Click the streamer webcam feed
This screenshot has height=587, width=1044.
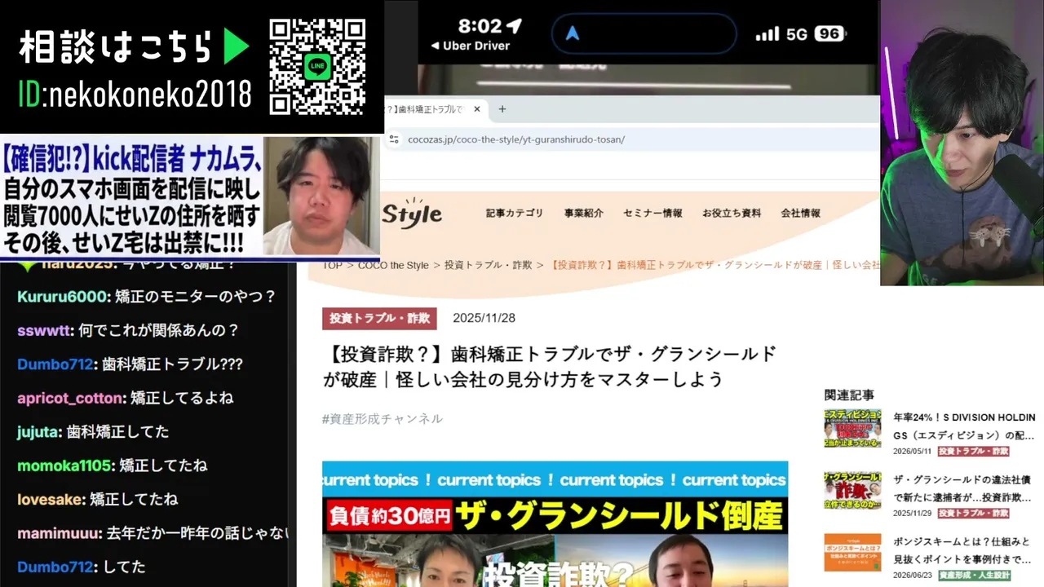(962, 143)
